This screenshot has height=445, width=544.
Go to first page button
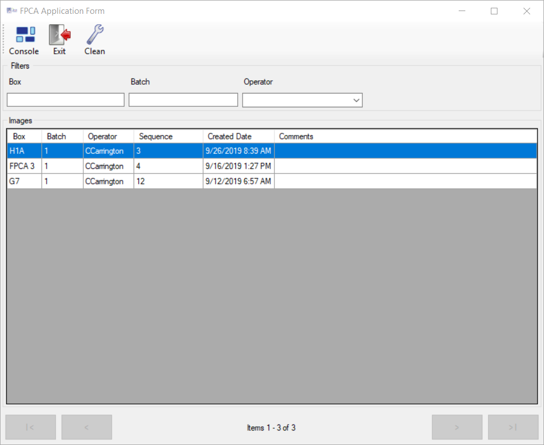pos(30,427)
